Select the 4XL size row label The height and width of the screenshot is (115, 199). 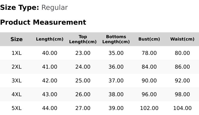click(16, 94)
